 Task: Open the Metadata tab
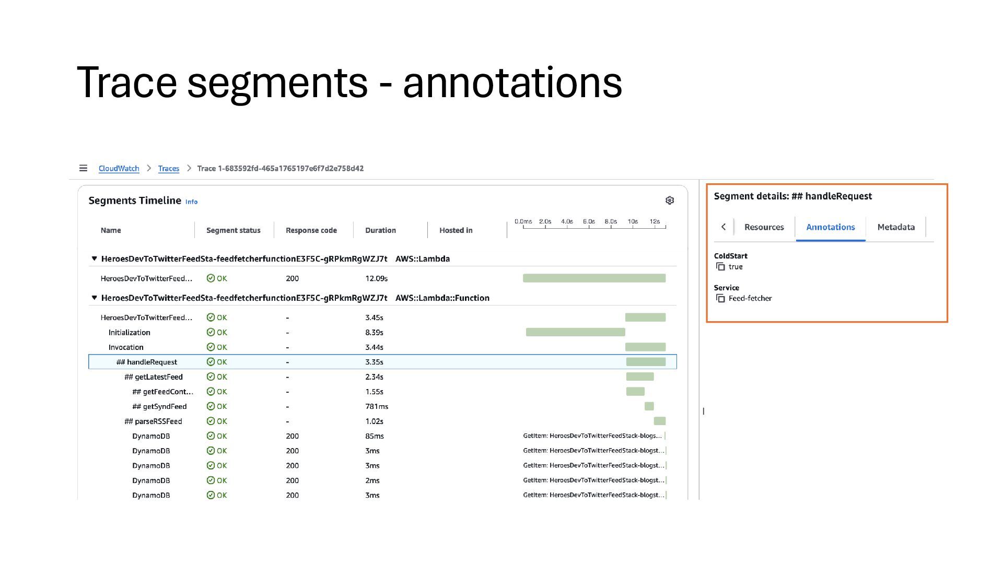point(896,227)
